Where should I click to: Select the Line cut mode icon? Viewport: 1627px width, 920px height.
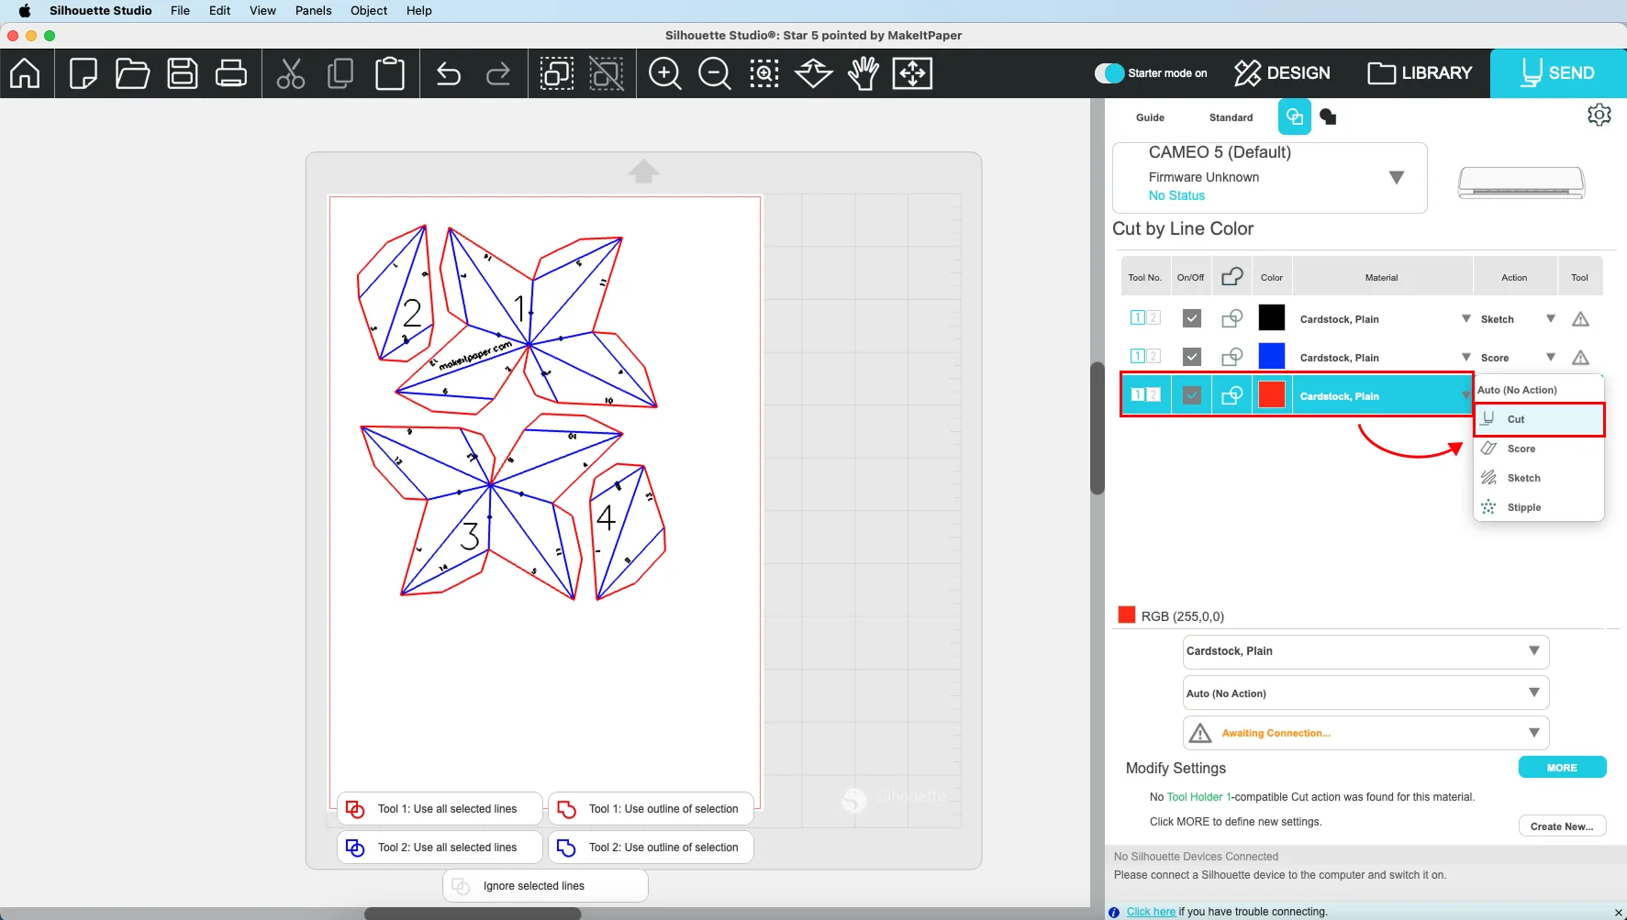1295,116
